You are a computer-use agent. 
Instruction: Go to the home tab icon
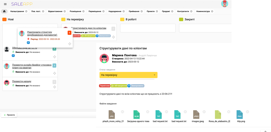click(4, 11)
